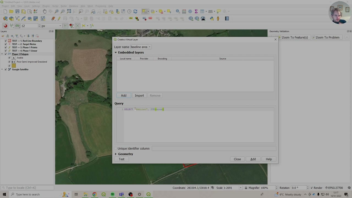Open Layer Styling brush icon in Layers panel
This screenshot has width=352, height=198.
[x=3, y=36]
